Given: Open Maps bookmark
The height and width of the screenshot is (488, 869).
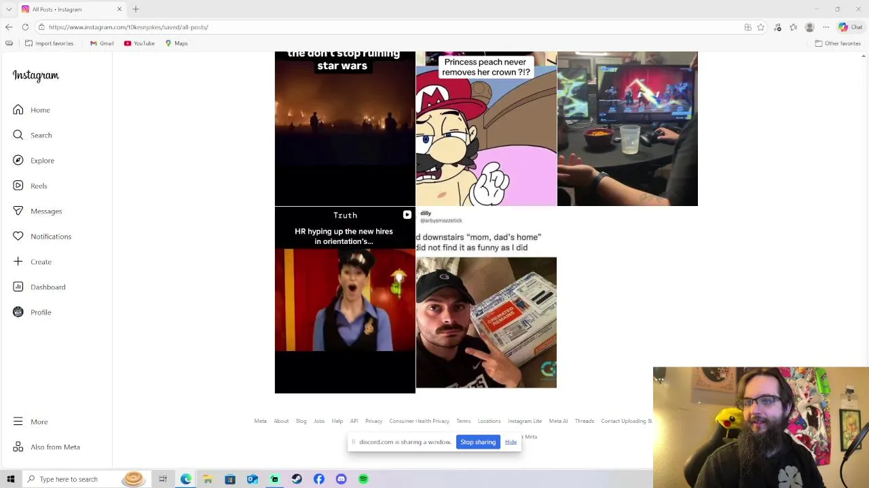Looking at the screenshot, I should pyautogui.click(x=176, y=43).
